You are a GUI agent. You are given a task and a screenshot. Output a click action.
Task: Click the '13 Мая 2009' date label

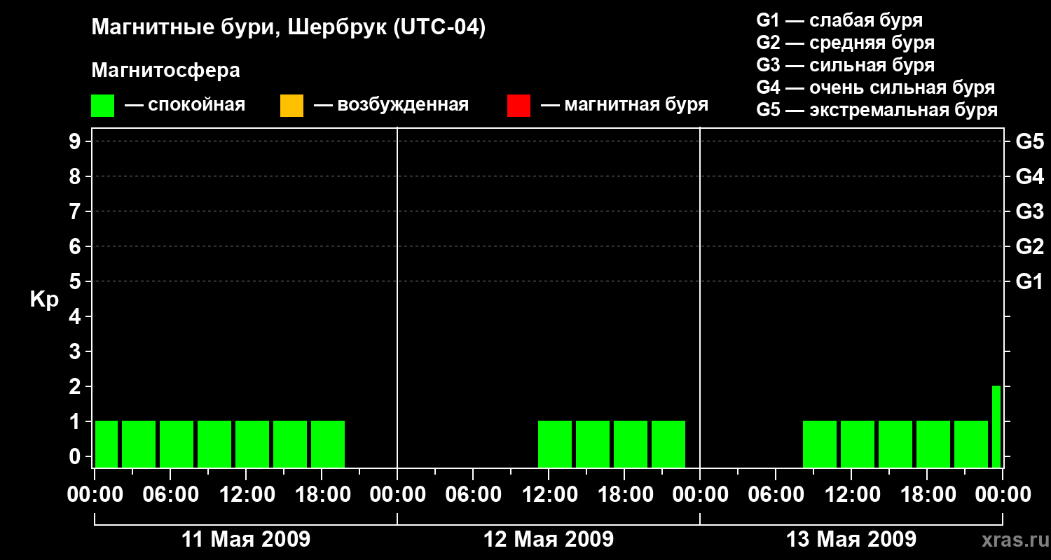851,540
